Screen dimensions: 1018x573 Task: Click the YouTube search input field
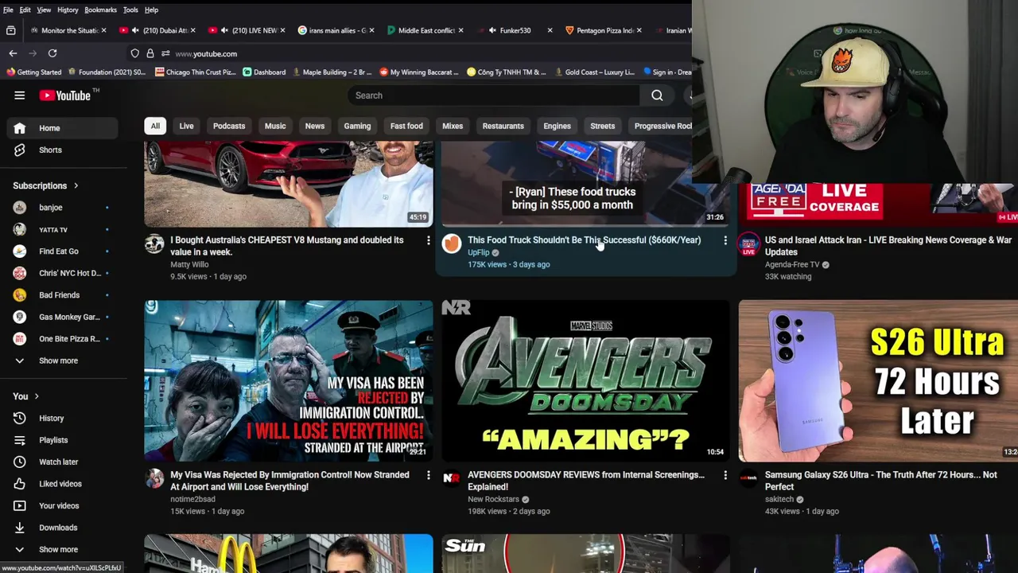pos(493,95)
